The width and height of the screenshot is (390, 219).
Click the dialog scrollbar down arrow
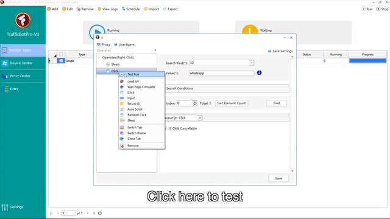292,171
